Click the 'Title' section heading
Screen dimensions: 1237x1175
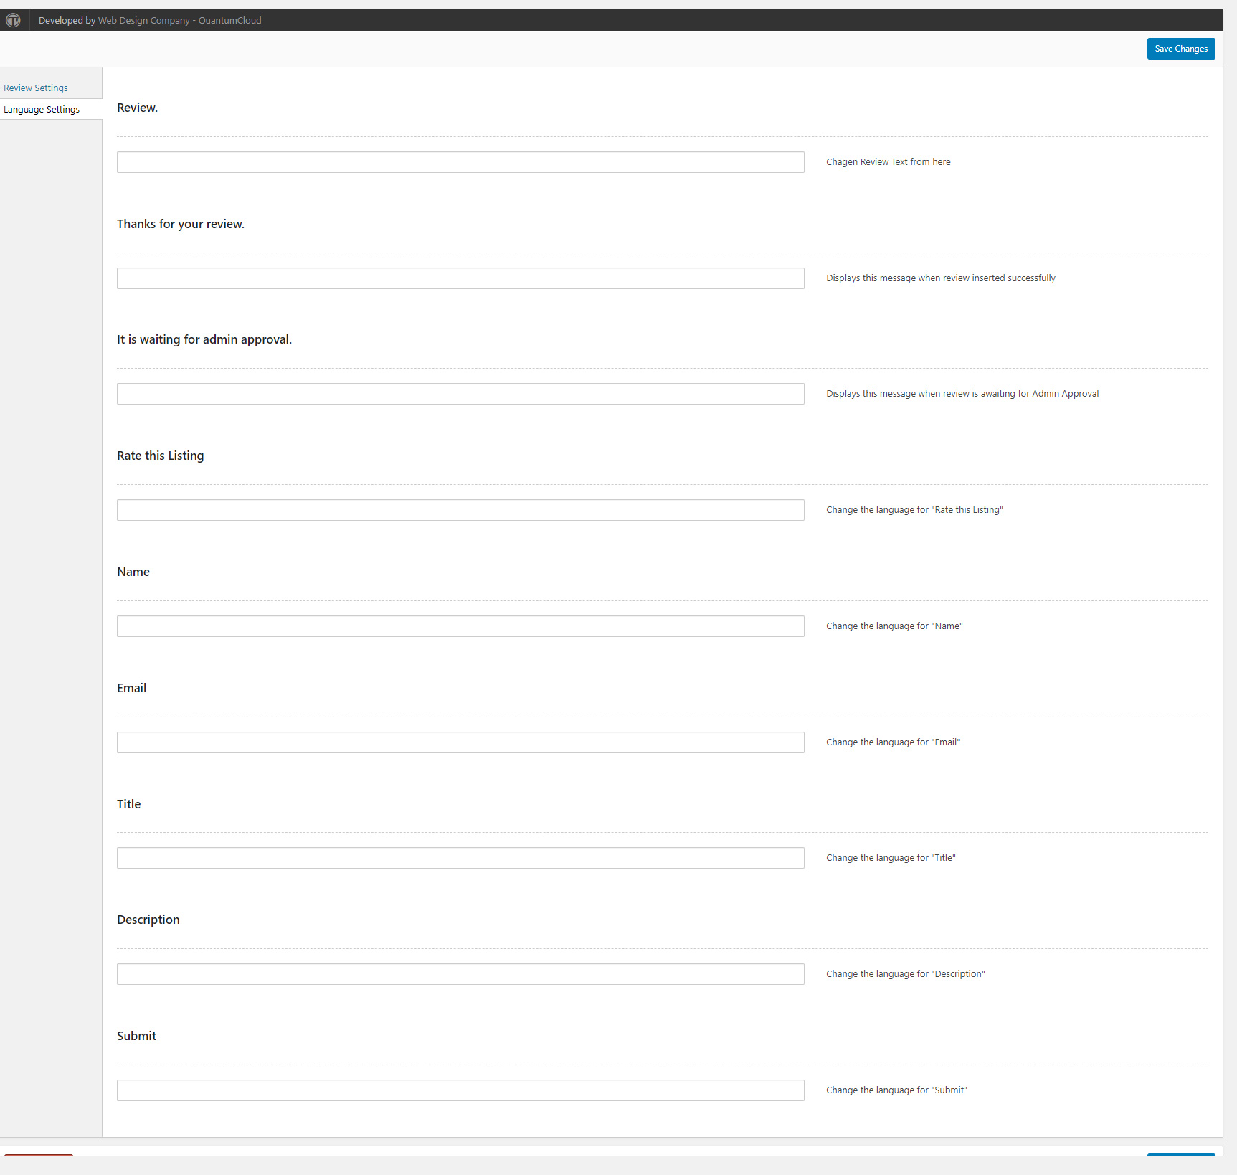coord(129,804)
